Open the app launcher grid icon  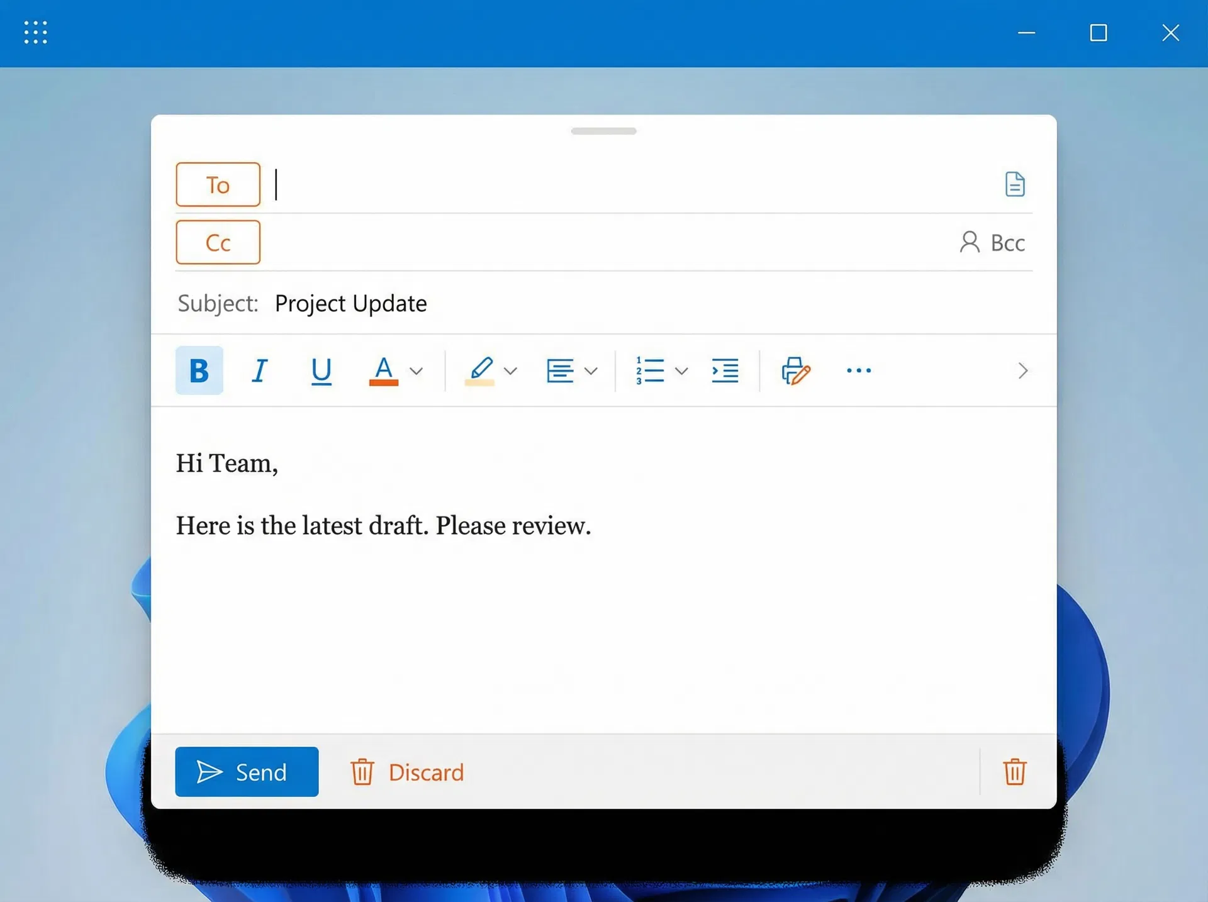(35, 32)
